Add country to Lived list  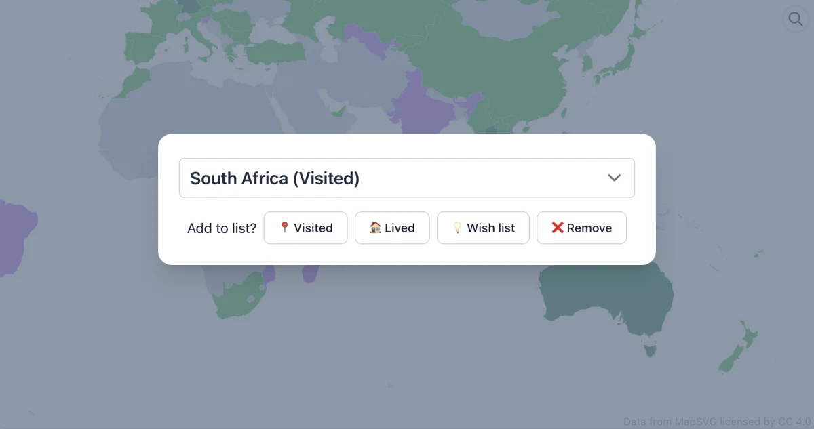(x=392, y=228)
